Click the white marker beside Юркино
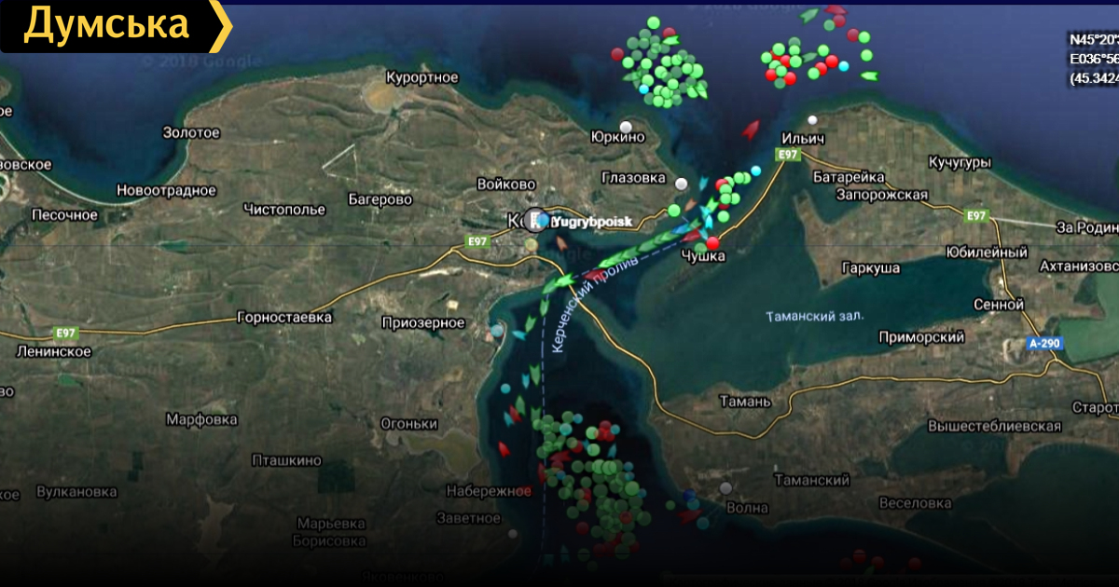The image size is (1119, 587). [x=627, y=127]
